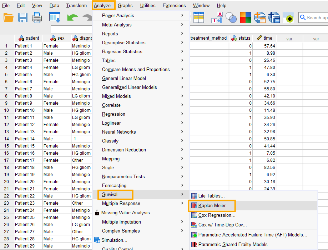The width and height of the screenshot is (328, 250).
Task: Open the Graphs menu
Action: (x=125, y=5)
